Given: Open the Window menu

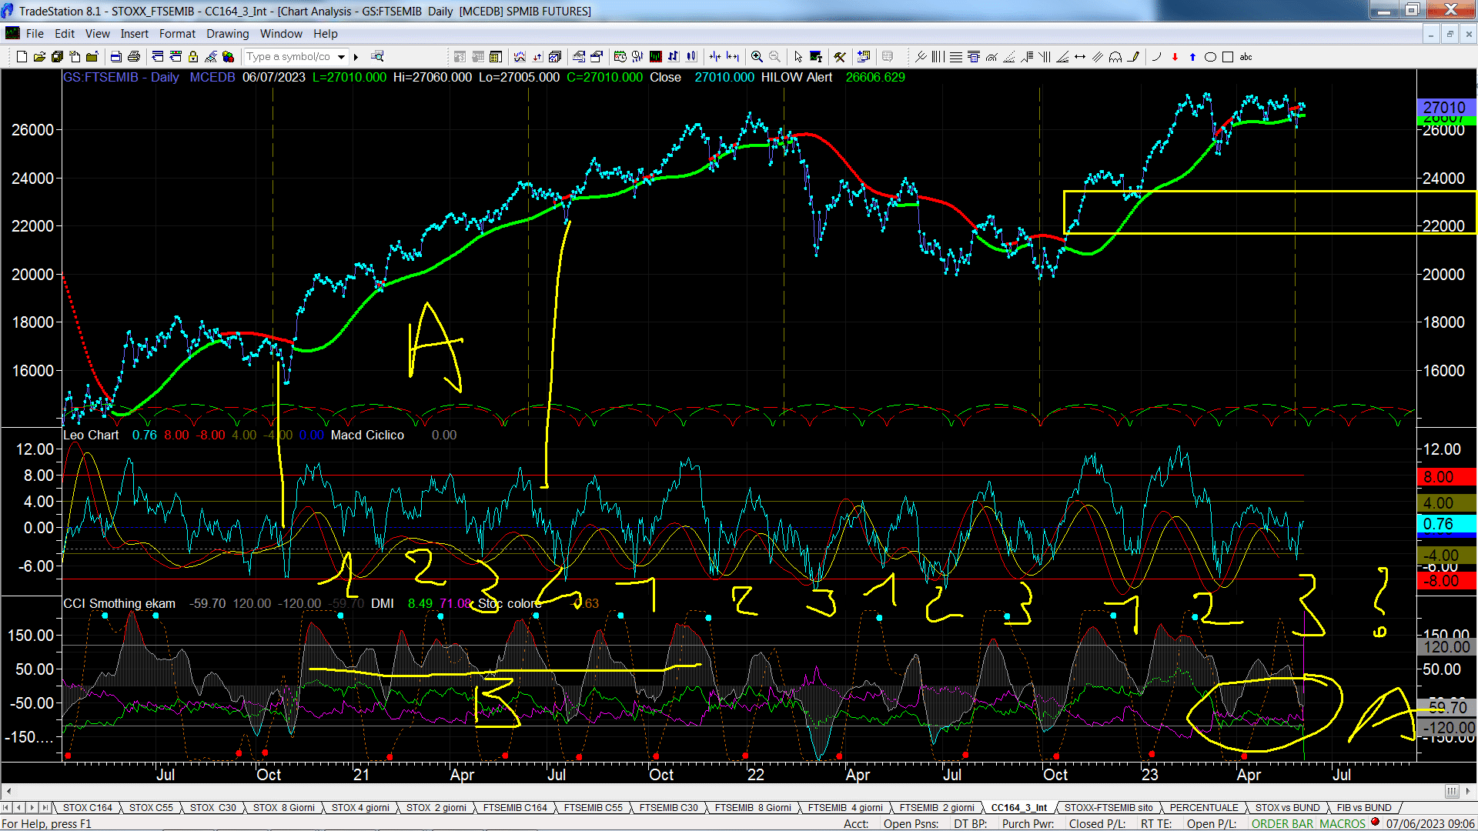Looking at the screenshot, I should [281, 34].
